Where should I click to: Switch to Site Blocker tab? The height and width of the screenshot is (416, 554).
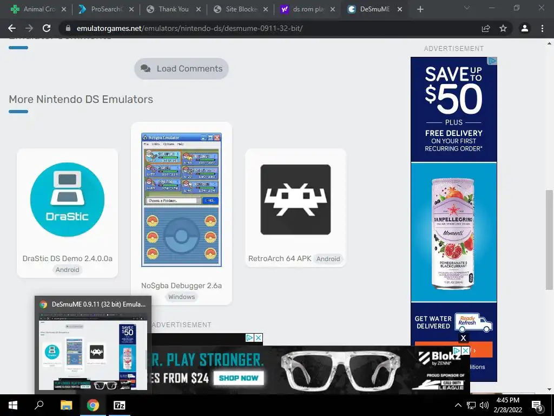241,9
